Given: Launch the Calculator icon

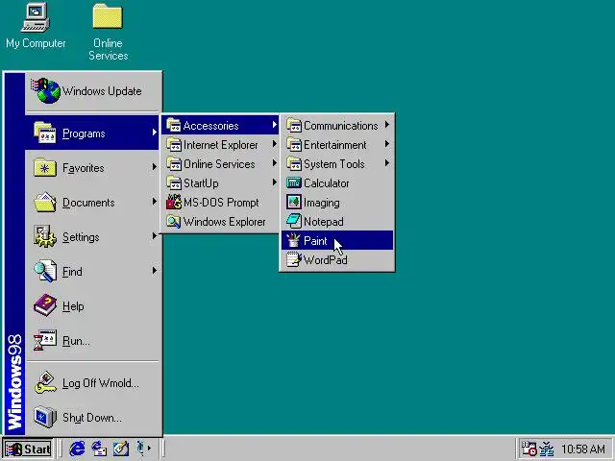Looking at the screenshot, I should coord(294,183).
